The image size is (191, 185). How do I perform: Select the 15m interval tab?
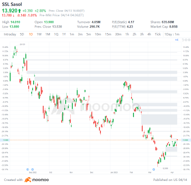coord(108,35)
